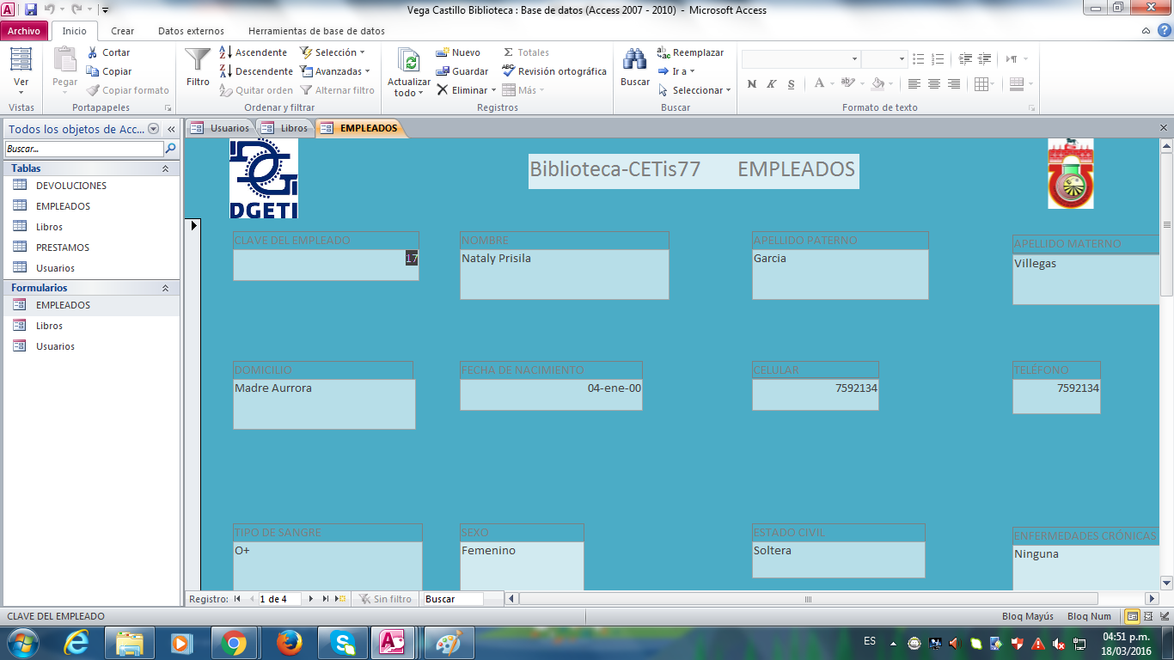Viewport: 1174px width, 660px height.
Task: Add new blank record from navigation bar
Action: [x=340, y=599]
